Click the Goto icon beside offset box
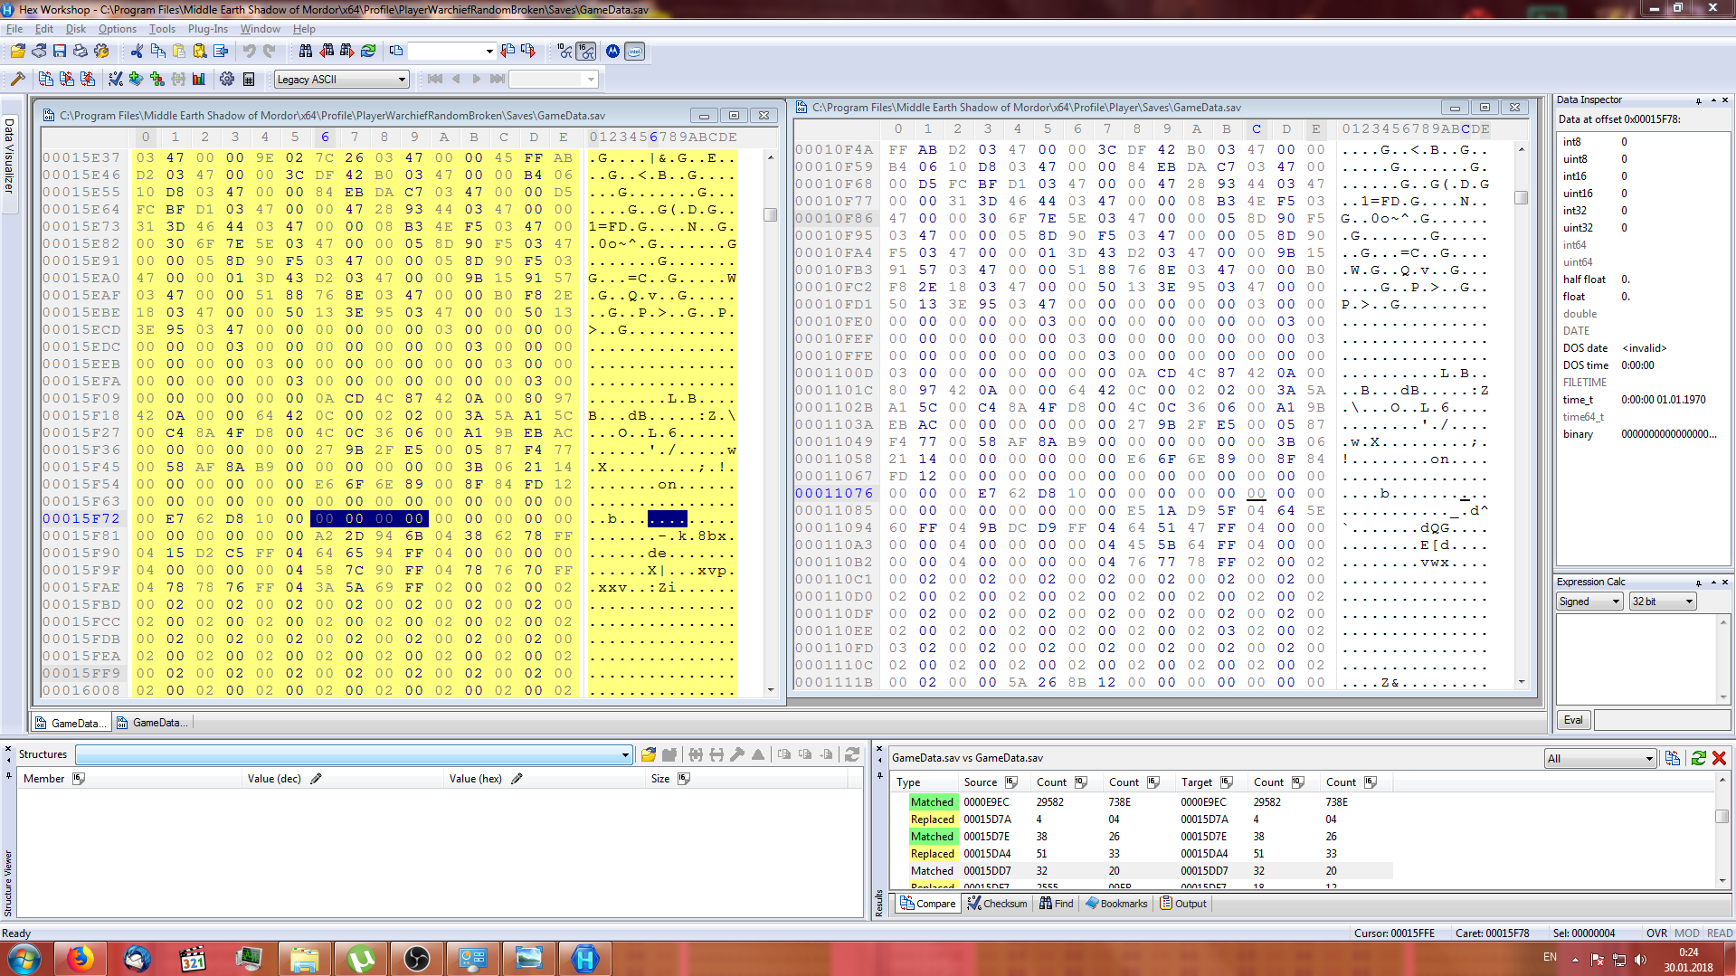 pos(396,52)
